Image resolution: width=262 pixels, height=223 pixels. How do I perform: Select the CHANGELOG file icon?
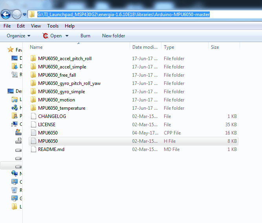pos(33,116)
